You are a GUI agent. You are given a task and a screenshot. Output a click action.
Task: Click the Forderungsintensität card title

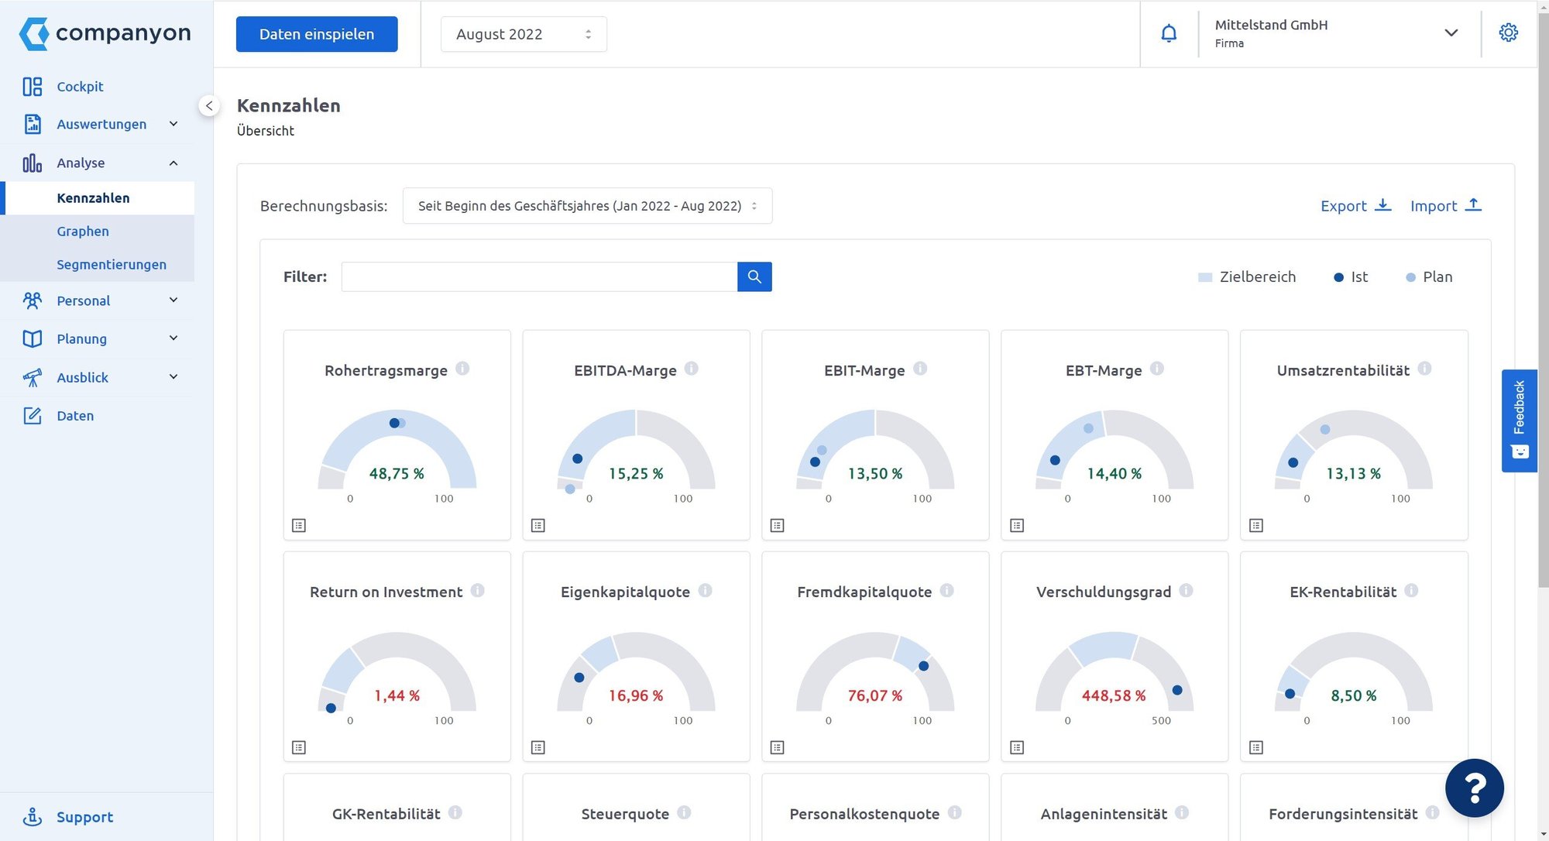click(x=1343, y=814)
